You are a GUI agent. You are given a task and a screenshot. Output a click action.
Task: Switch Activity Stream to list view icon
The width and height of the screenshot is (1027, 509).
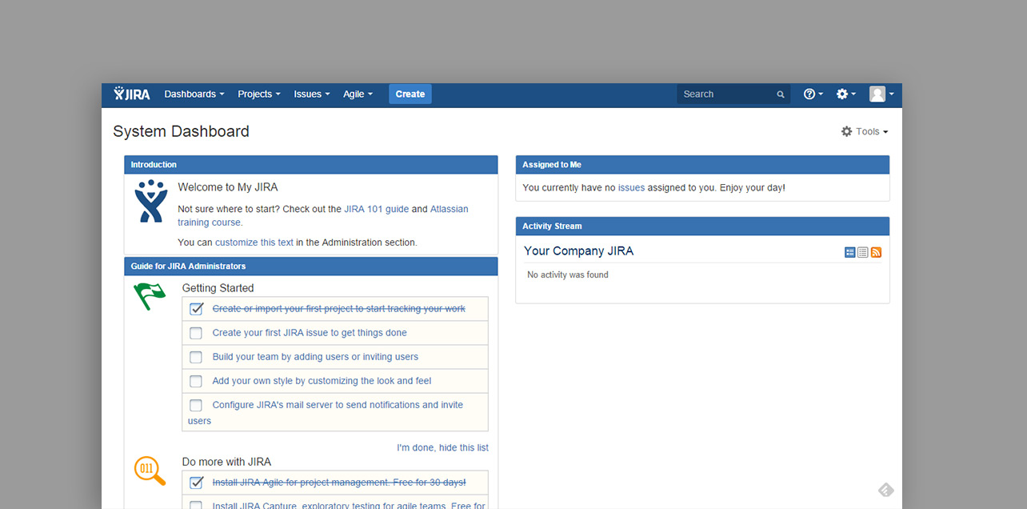(863, 252)
